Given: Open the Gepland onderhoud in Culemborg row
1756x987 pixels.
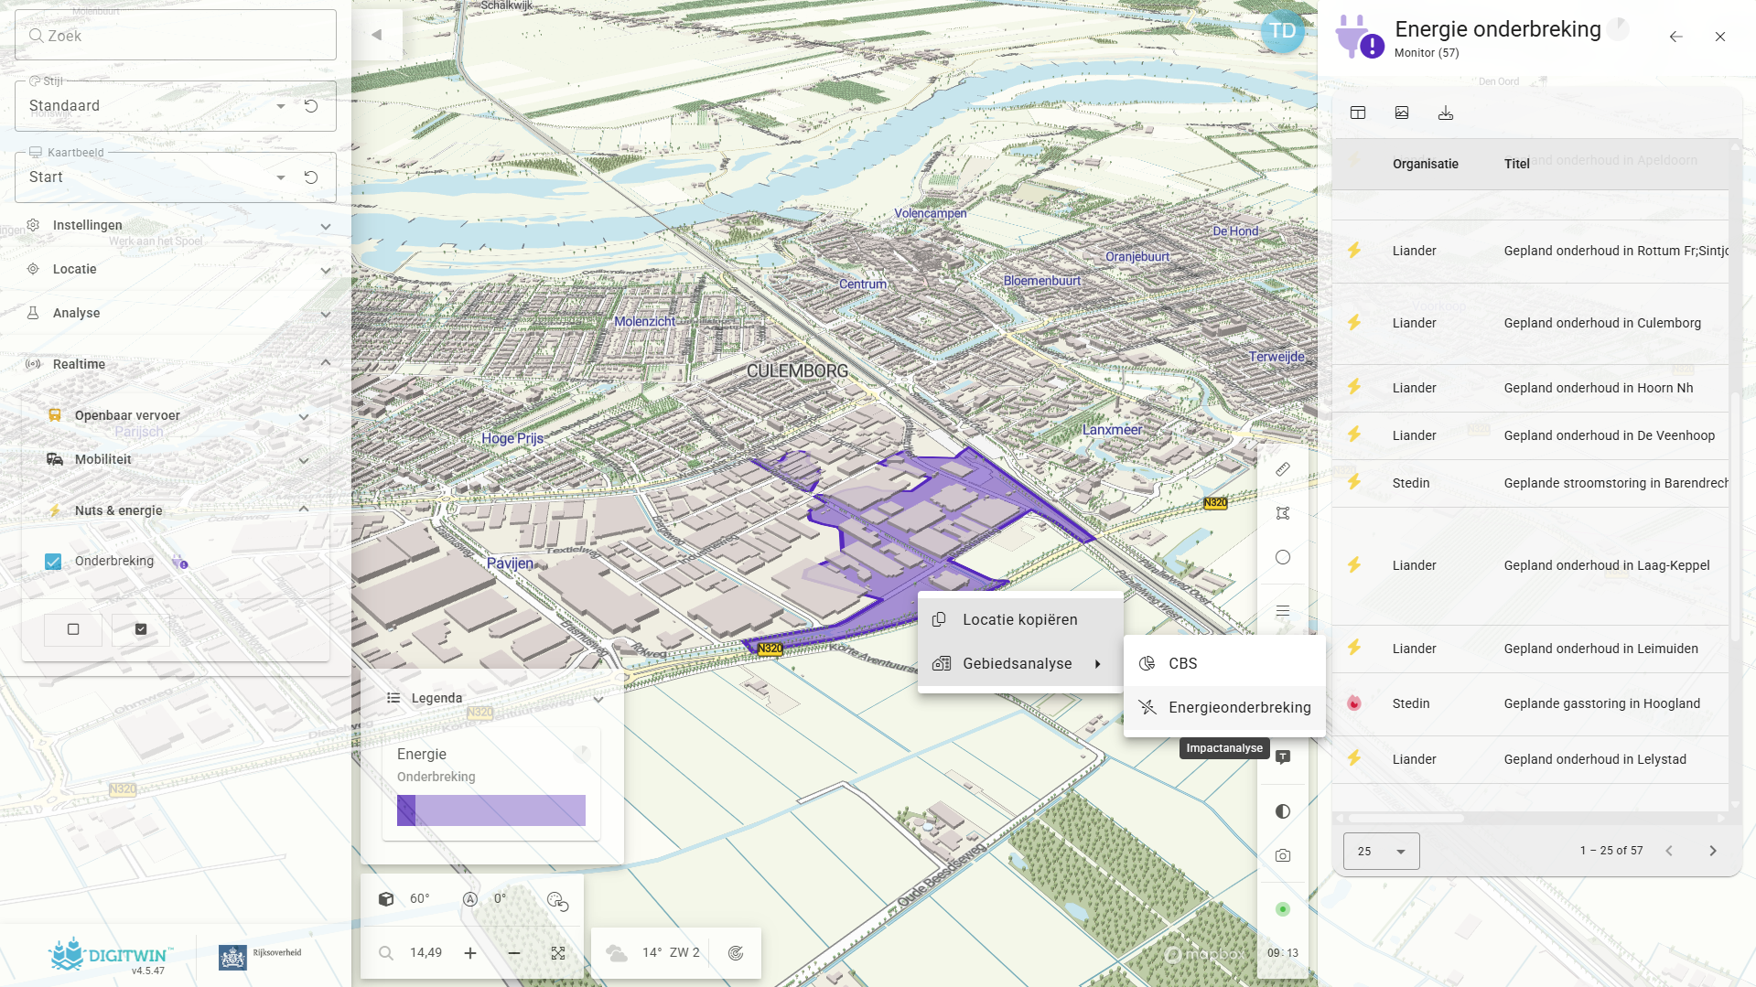Looking at the screenshot, I should click(1601, 323).
